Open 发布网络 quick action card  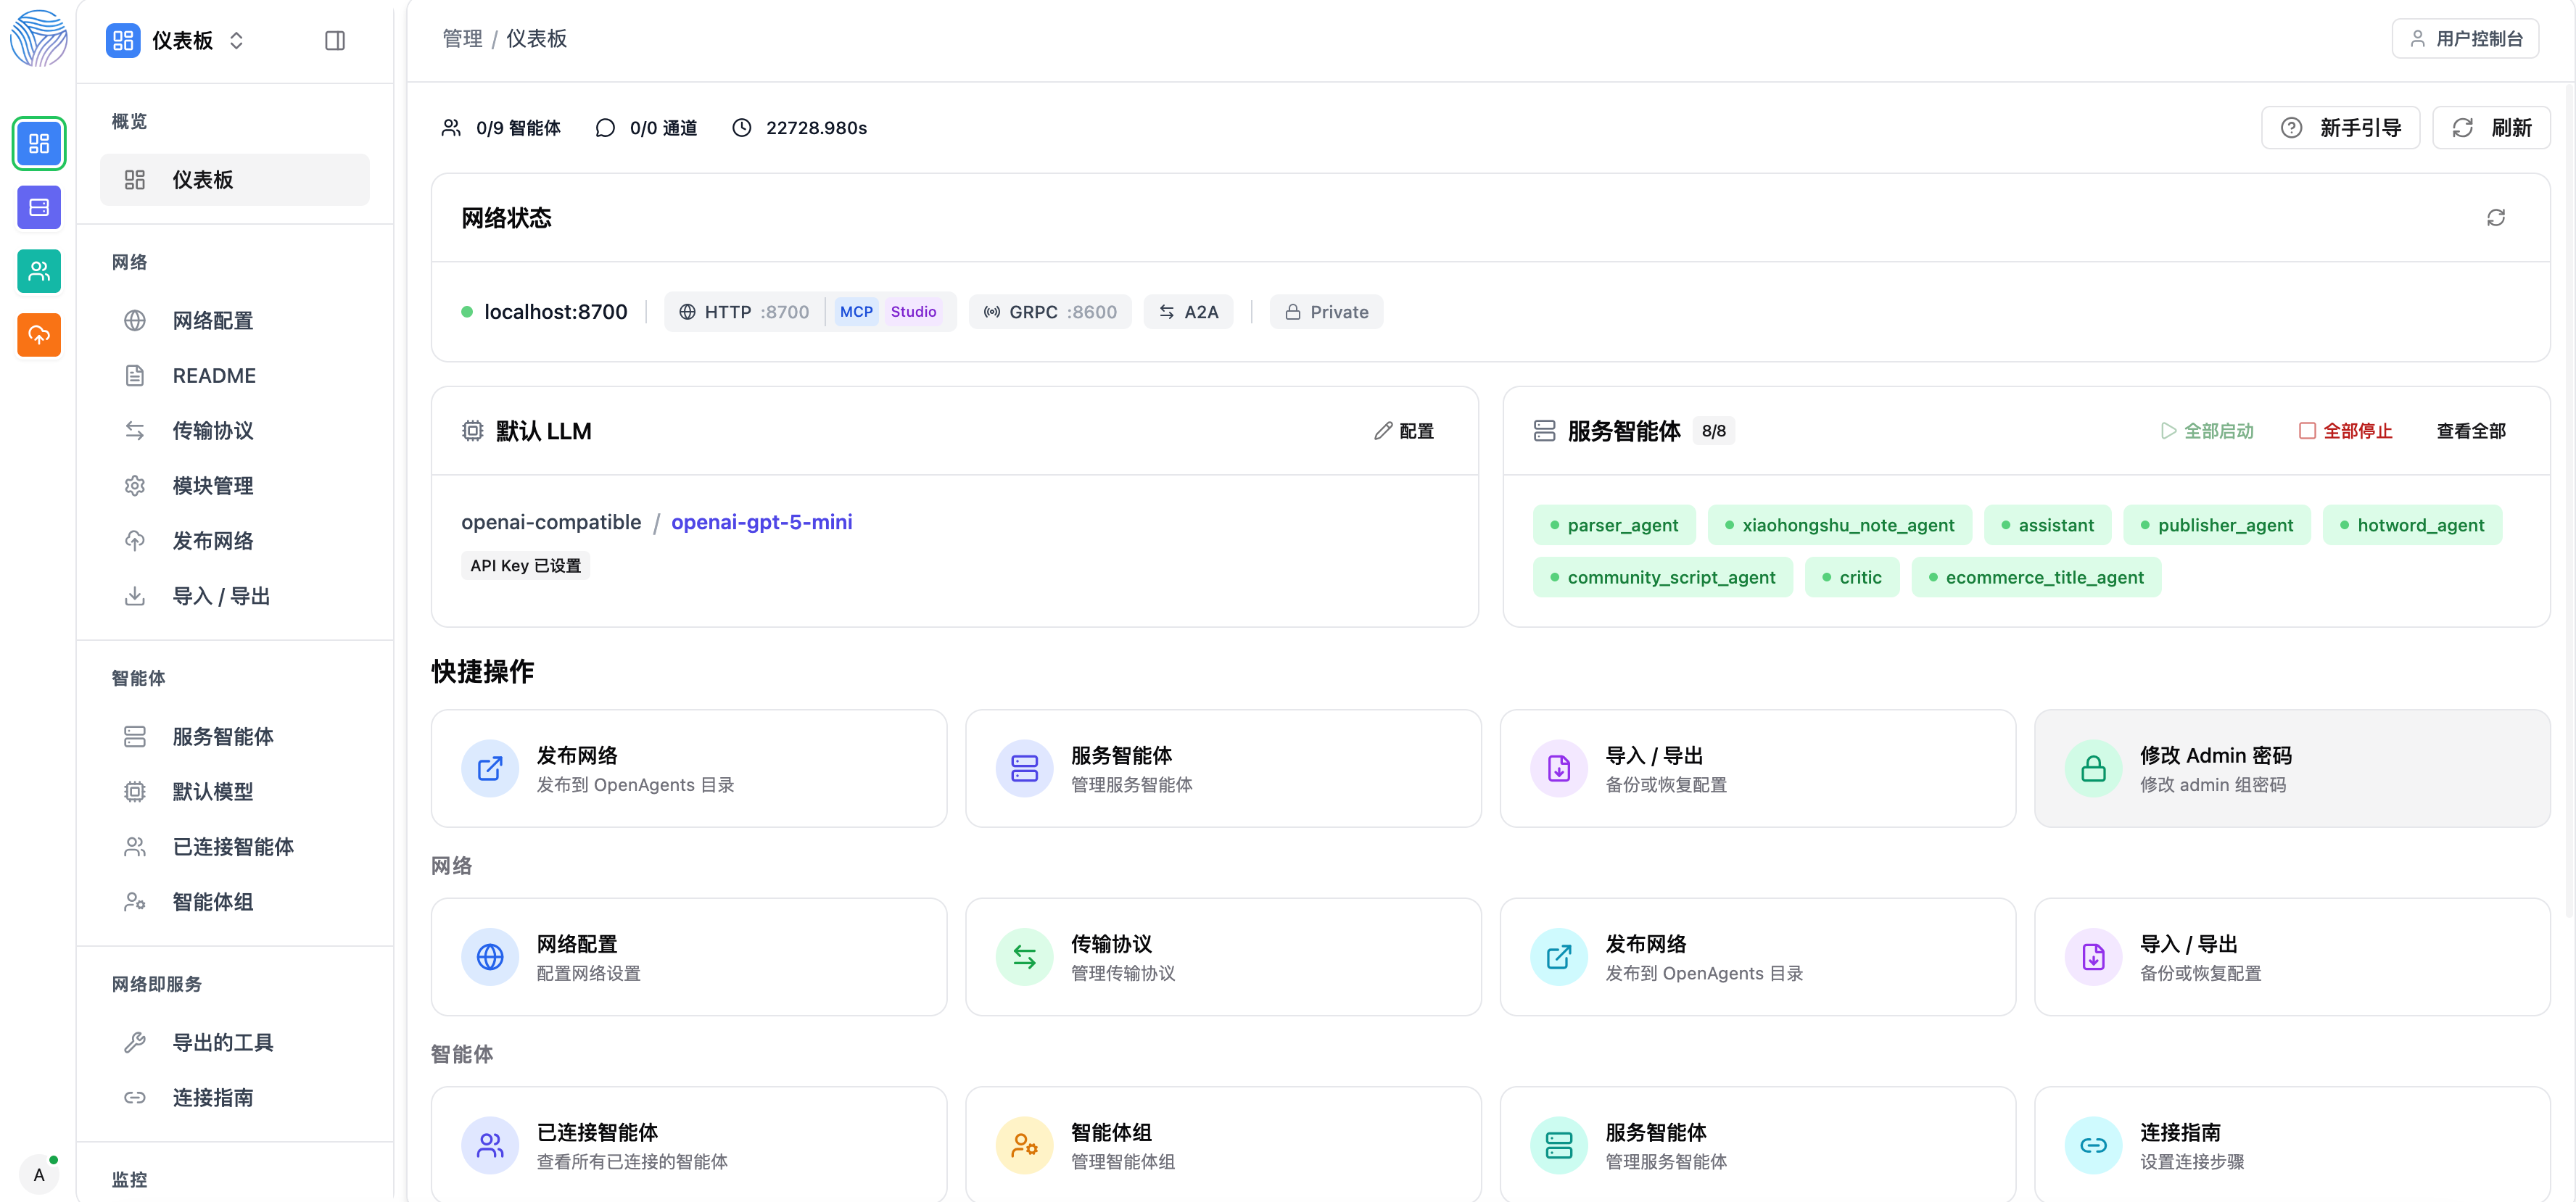tap(689, 768)
